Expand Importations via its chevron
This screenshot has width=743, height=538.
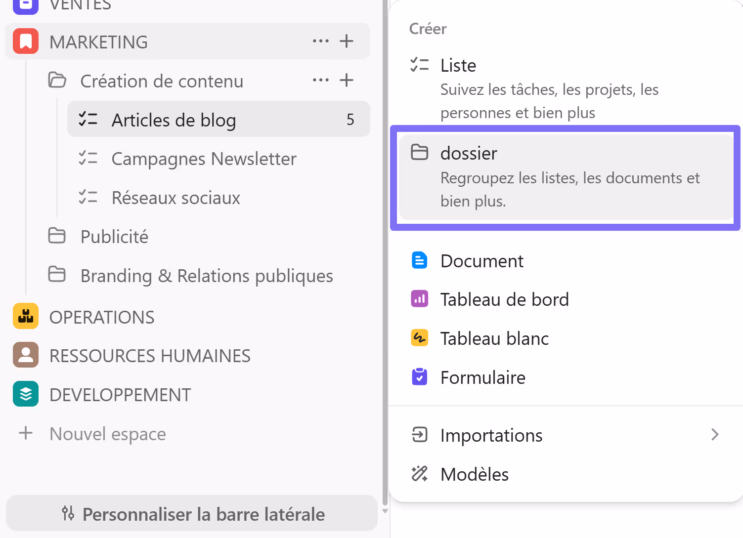pyautogui.click(x=714, y=435)
